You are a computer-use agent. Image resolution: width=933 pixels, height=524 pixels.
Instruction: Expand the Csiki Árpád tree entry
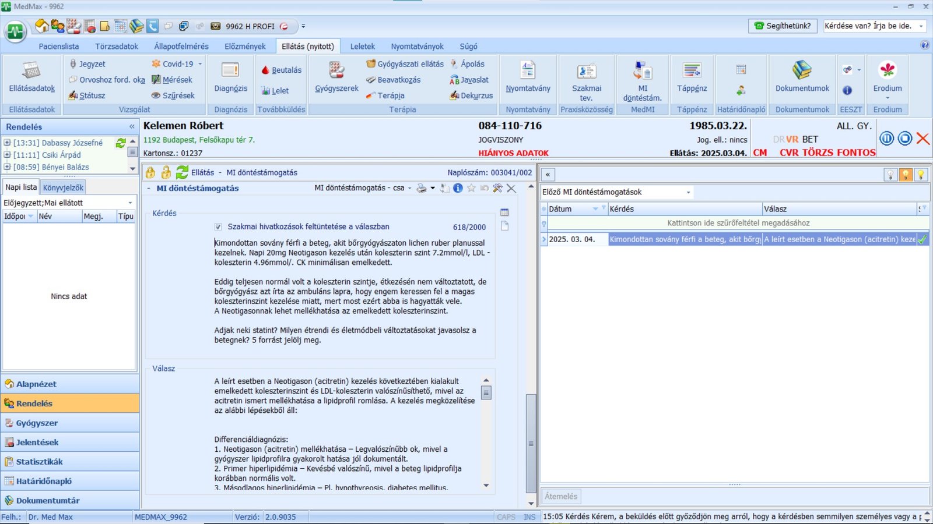(7, 155)
